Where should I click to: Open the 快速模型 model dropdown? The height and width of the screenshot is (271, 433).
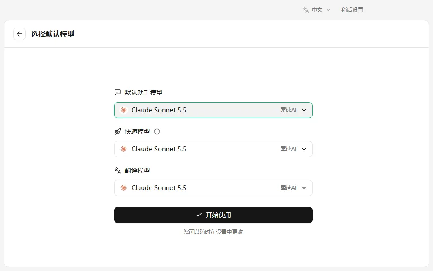(213, 149)
